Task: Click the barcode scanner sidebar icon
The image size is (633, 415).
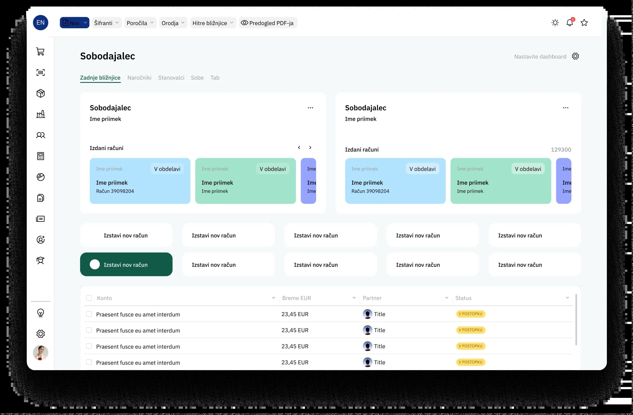Action: click(x=41, y=72)
